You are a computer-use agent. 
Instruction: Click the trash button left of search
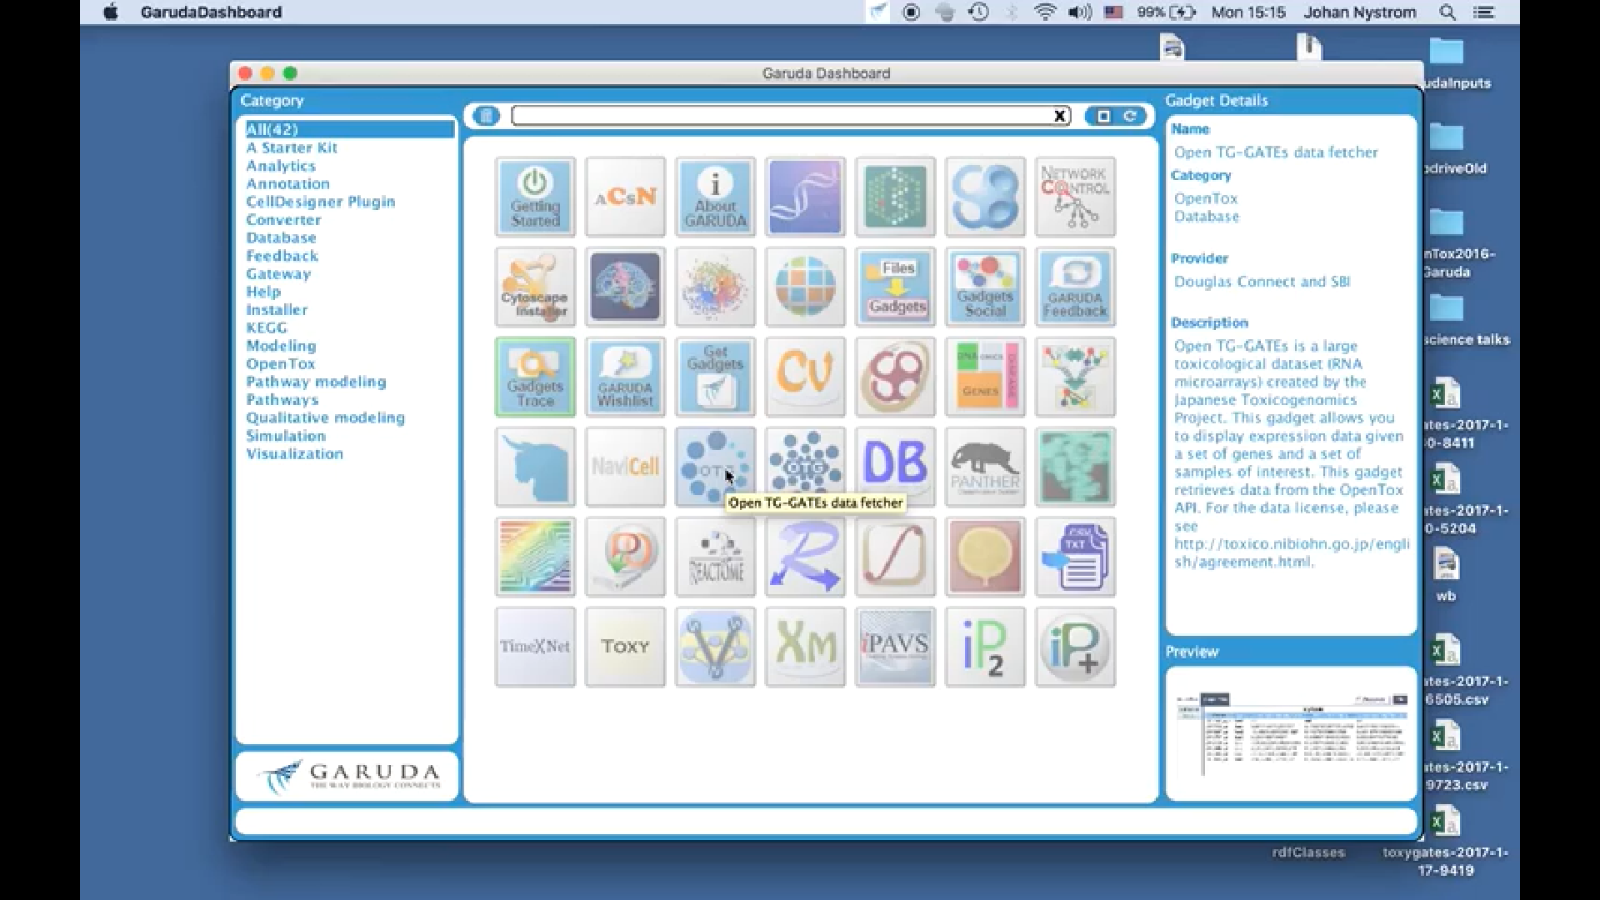click(487, 116)
